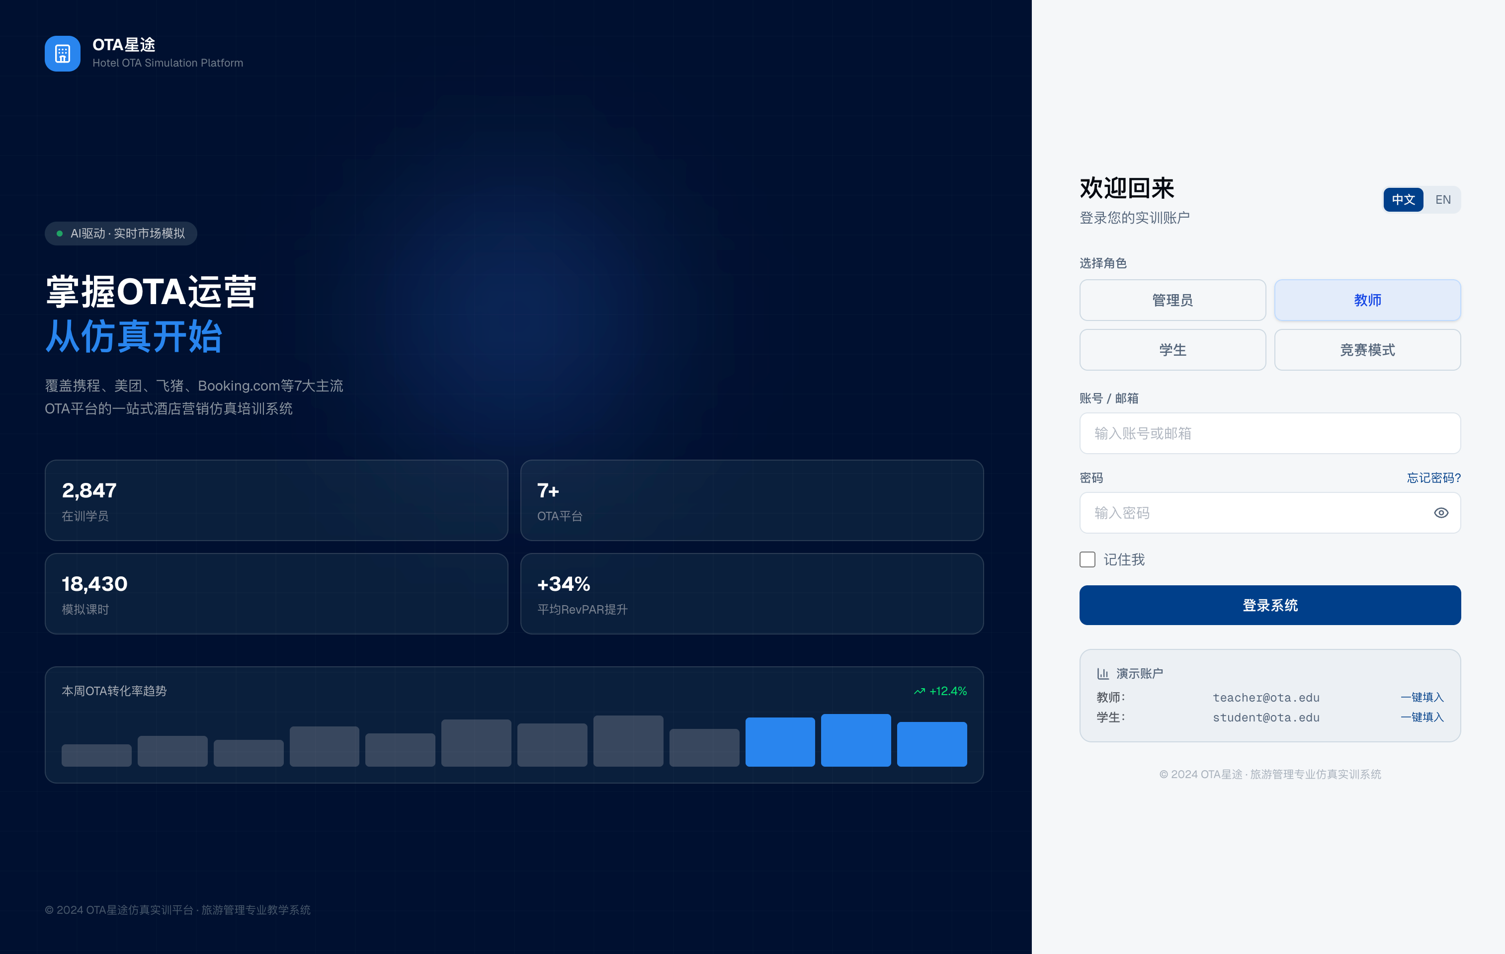Click 一键填入 for student account

1422,717
